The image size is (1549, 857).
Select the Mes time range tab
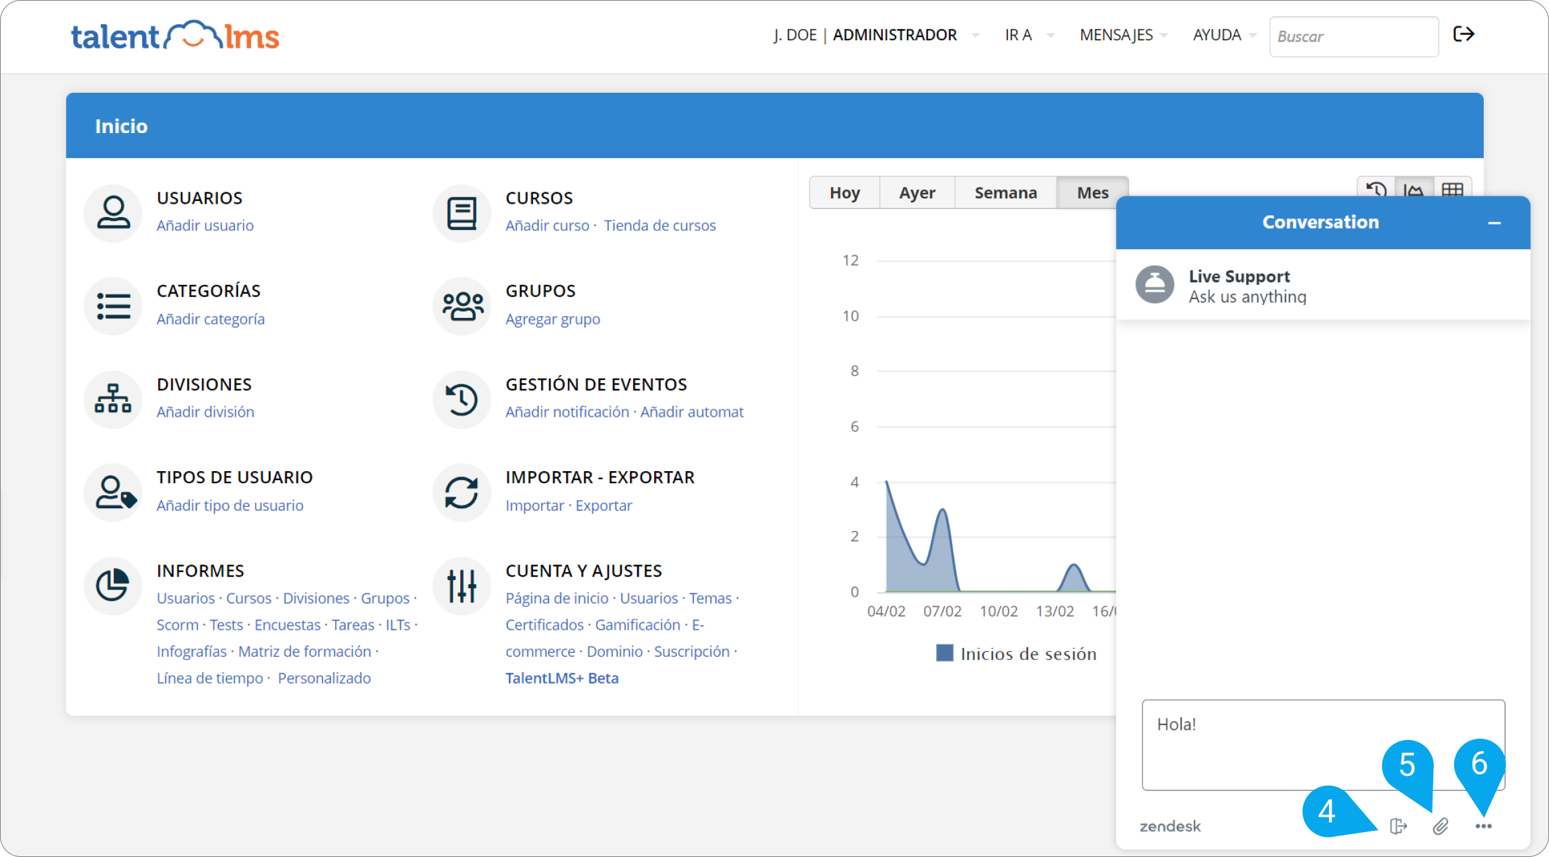[1092, 193]
